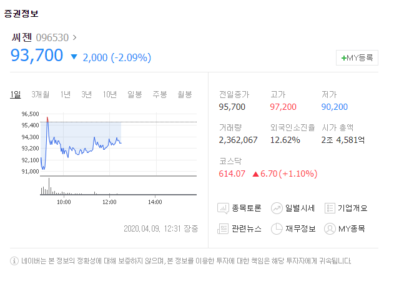
Task: Click the 시가총액 value 2조 4,581억
Action: point(343,140)
